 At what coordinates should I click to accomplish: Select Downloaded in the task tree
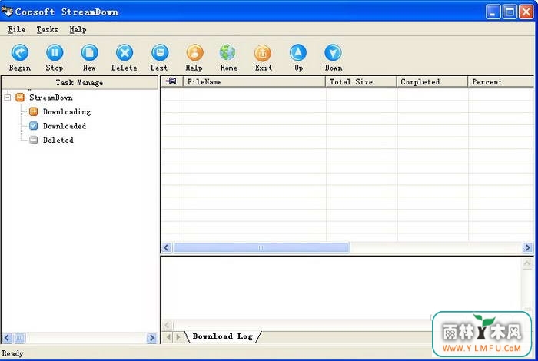click(65, 126)
